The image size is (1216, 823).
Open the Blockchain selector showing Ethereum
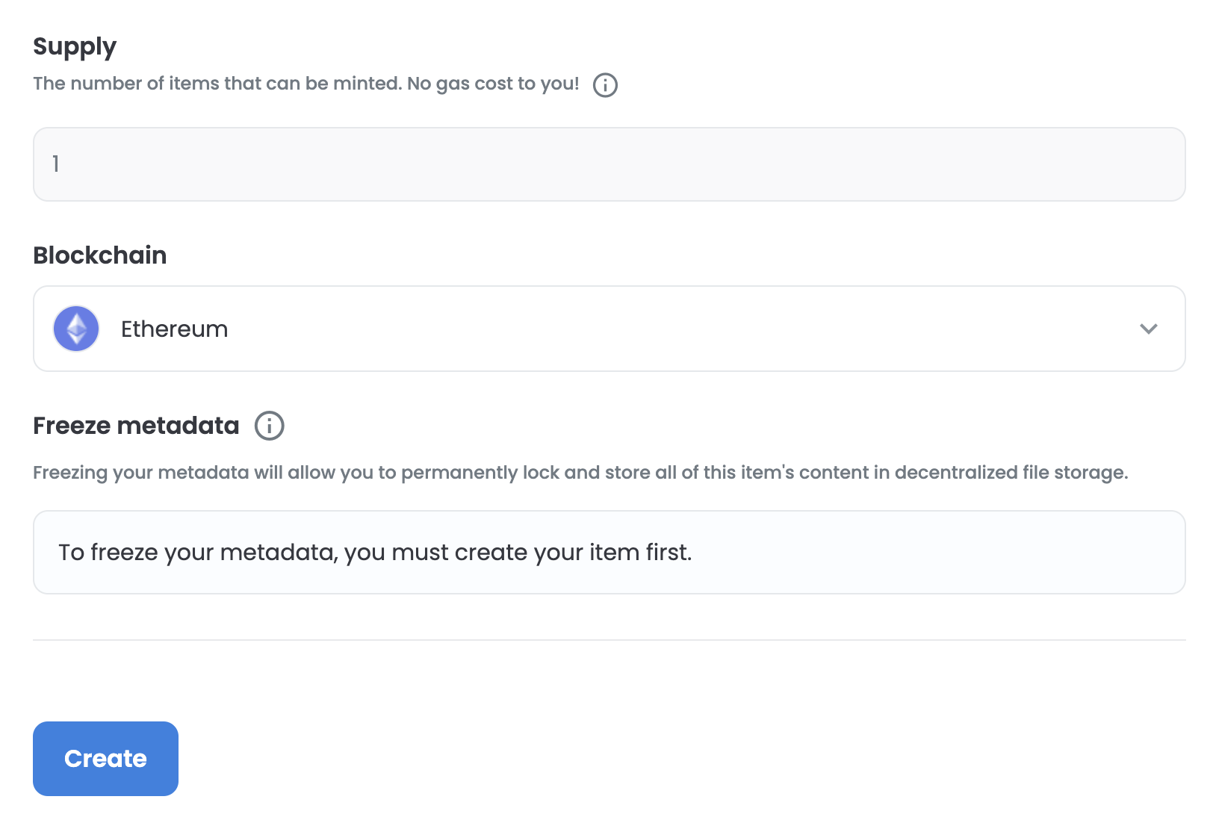[x=609, y=329]
